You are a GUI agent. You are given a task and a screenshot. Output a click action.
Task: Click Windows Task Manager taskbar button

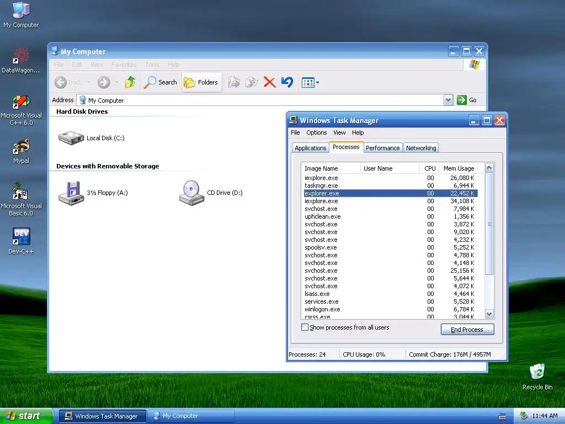102,416
